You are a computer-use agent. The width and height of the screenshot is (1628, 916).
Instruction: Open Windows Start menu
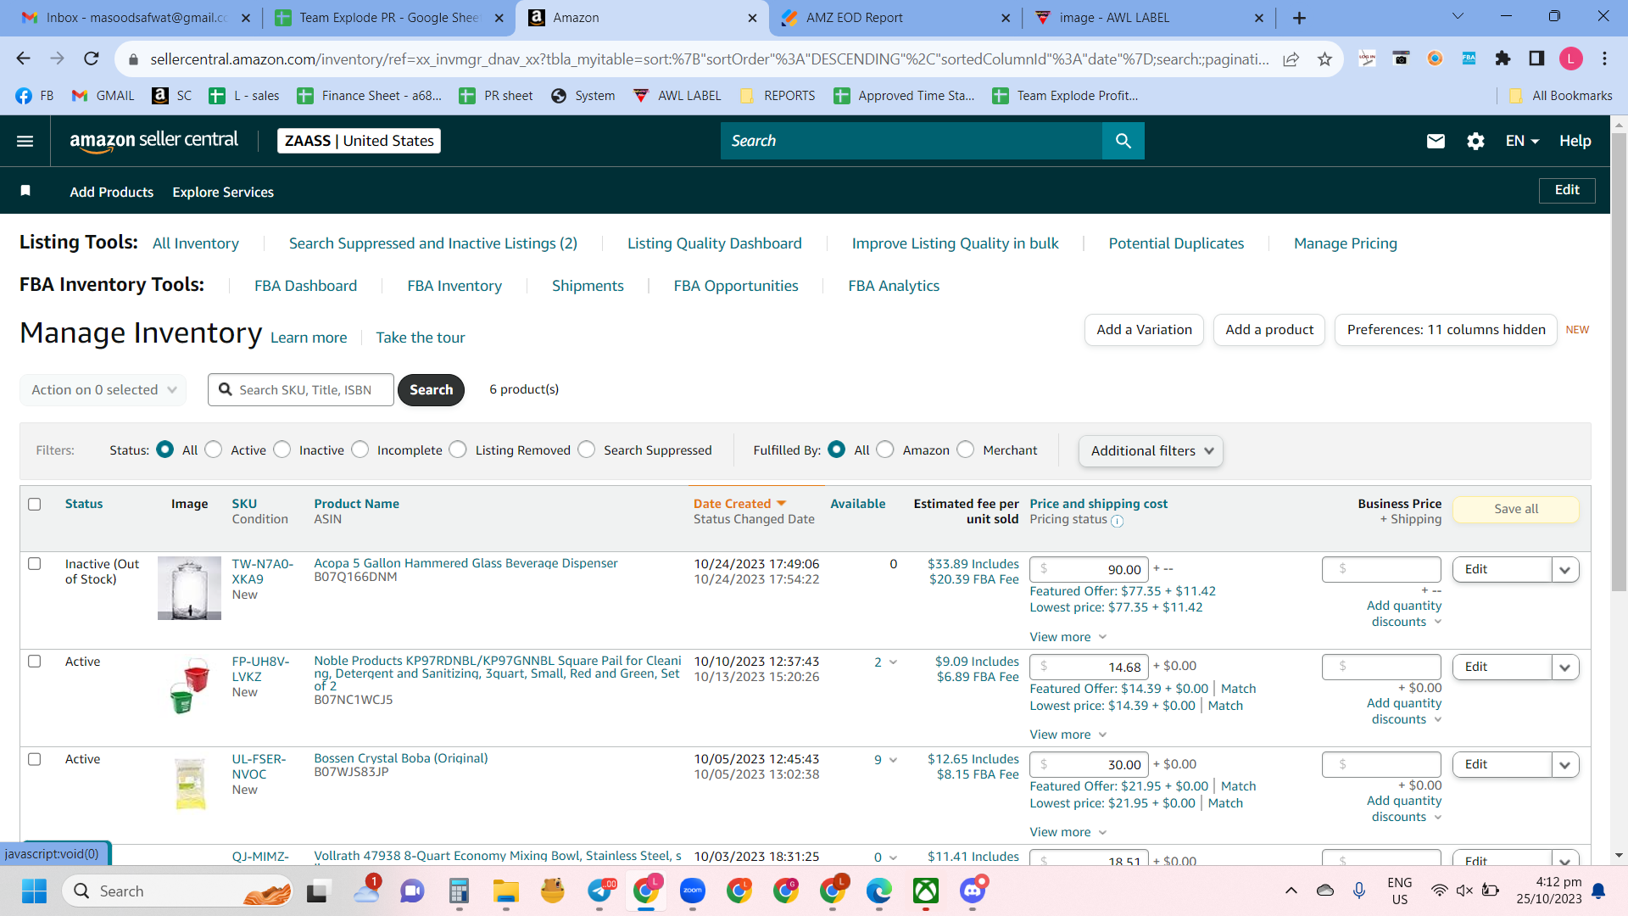point(34,891)
